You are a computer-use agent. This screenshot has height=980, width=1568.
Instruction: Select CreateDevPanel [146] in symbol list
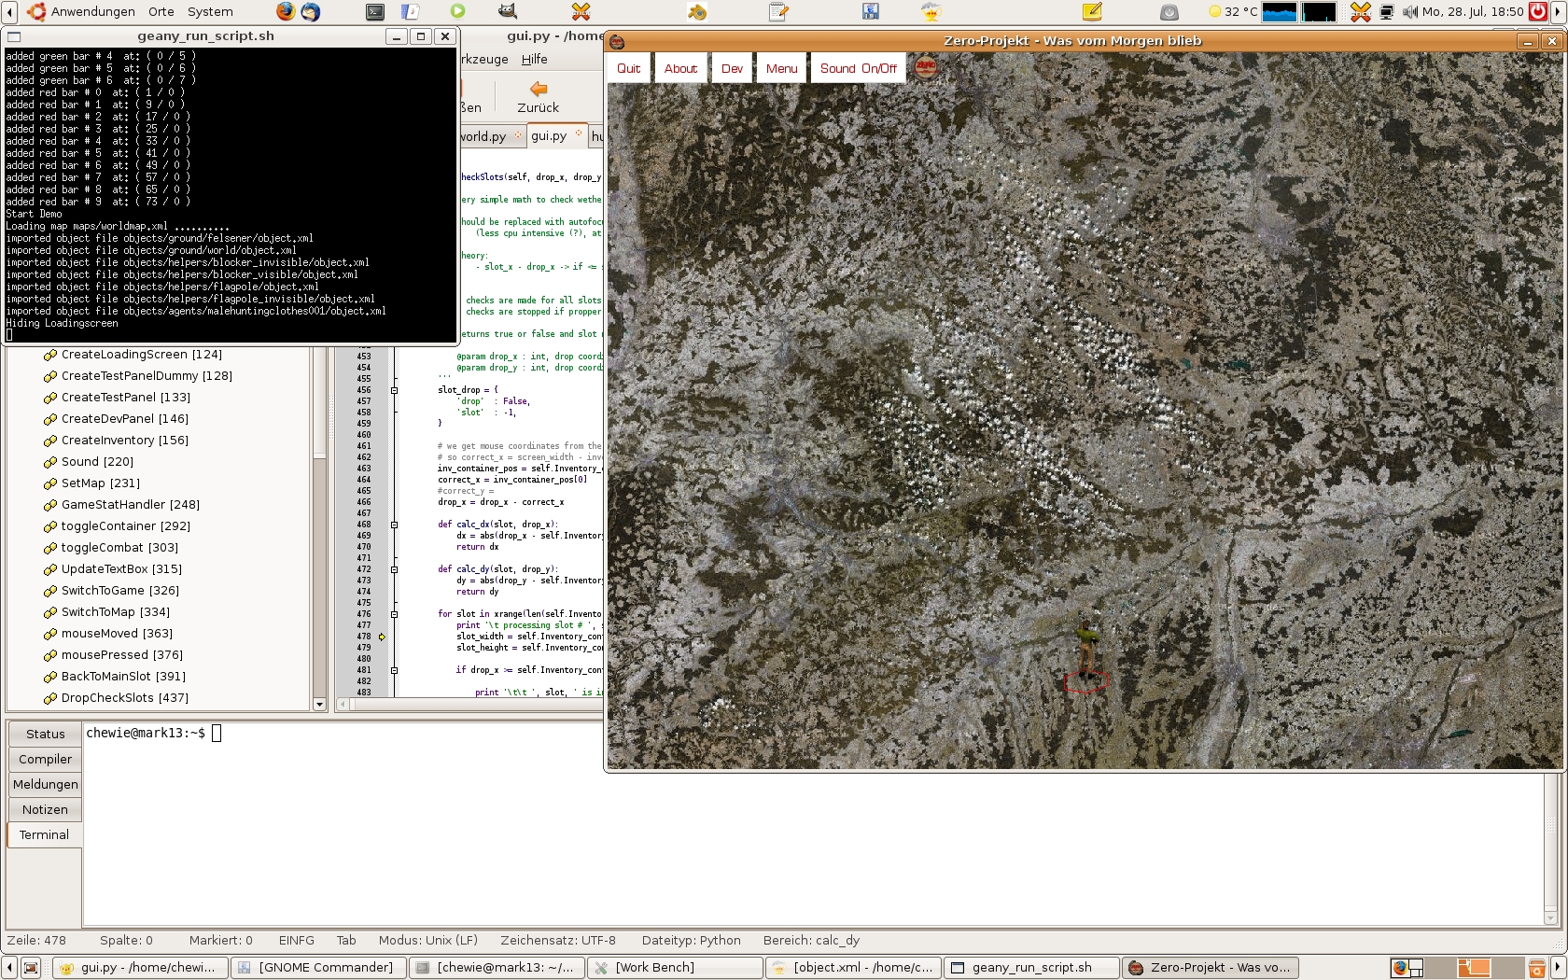click(x=124, y=419)
